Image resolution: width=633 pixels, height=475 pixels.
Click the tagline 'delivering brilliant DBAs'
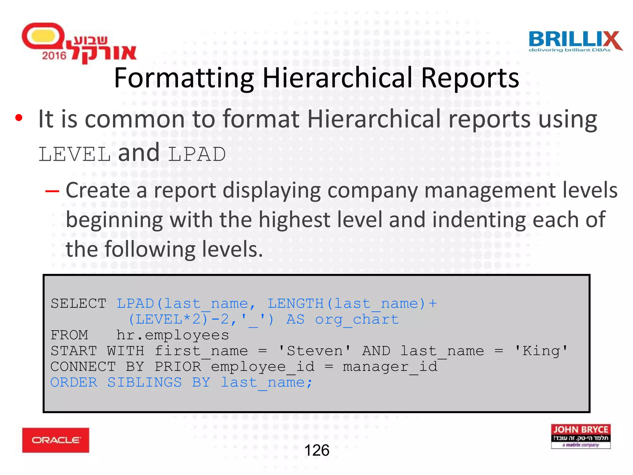click(x=570, y=50)
